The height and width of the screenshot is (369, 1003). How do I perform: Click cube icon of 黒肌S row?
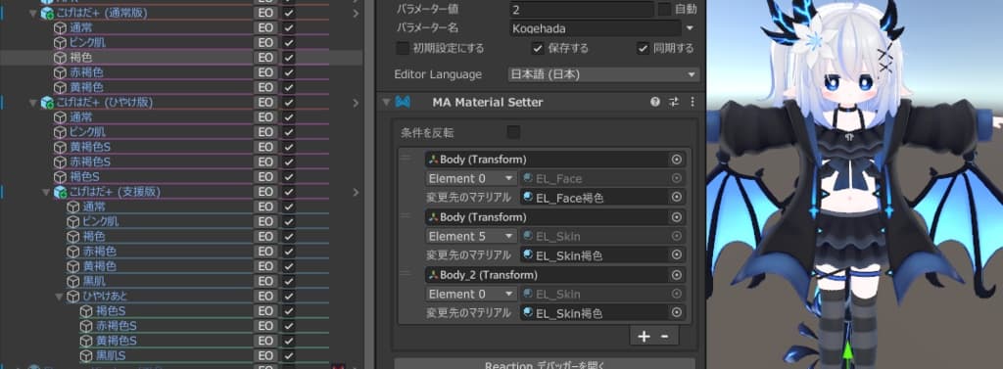click(x=86, y=355)
